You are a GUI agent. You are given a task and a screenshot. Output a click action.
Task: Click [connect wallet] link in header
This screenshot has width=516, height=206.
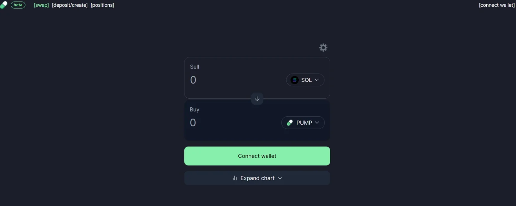coord(497,5)
